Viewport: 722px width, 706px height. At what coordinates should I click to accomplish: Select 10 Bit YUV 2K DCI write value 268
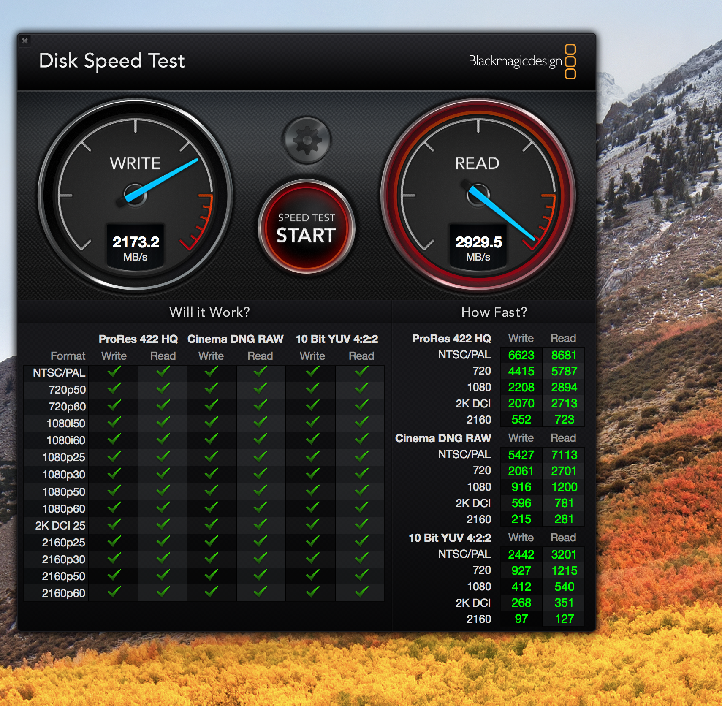(521, 603)
